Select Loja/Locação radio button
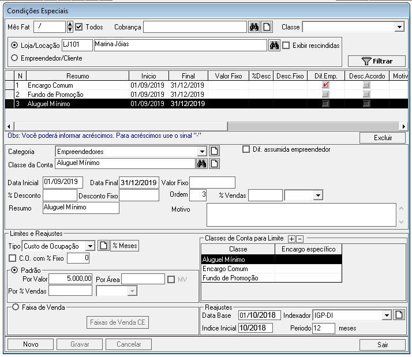 14,45
